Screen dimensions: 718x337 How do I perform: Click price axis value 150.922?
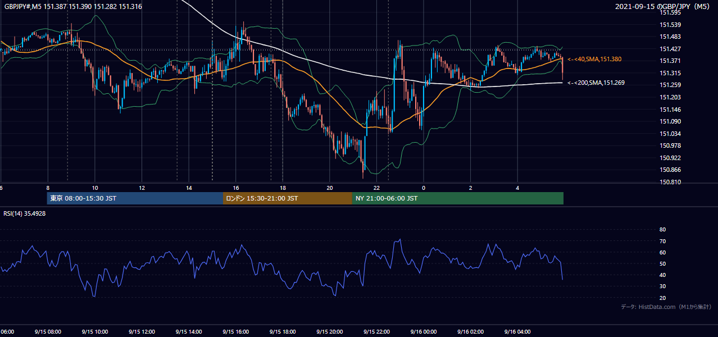670,158
